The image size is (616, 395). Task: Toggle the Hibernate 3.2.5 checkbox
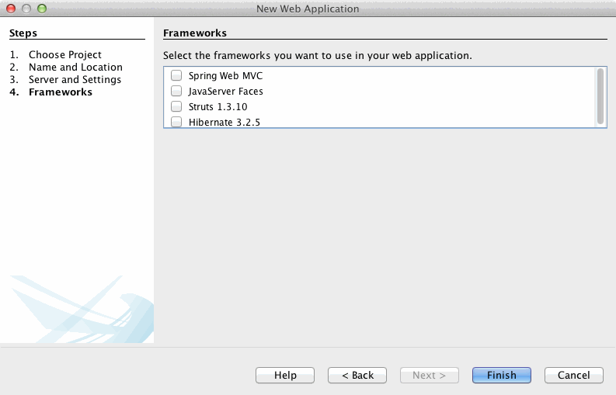point(176,122)
